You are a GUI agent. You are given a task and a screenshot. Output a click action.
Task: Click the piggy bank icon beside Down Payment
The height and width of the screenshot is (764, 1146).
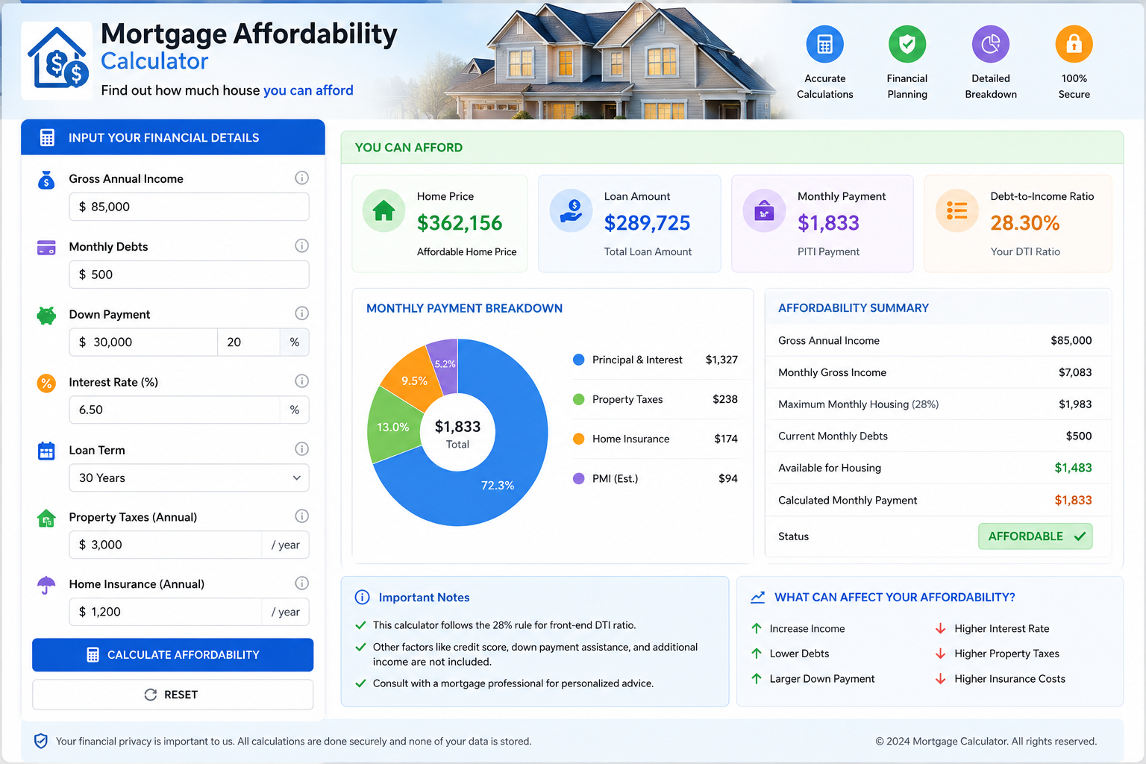(46, 316)
